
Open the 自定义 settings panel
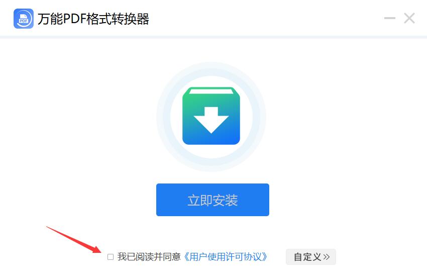(311, 257)
